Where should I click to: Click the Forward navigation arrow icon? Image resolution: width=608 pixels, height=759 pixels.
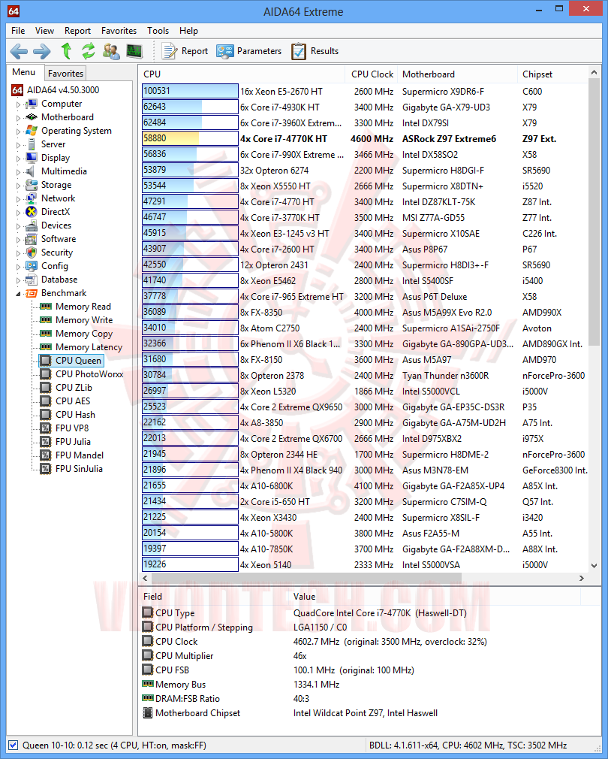point(42,51)
